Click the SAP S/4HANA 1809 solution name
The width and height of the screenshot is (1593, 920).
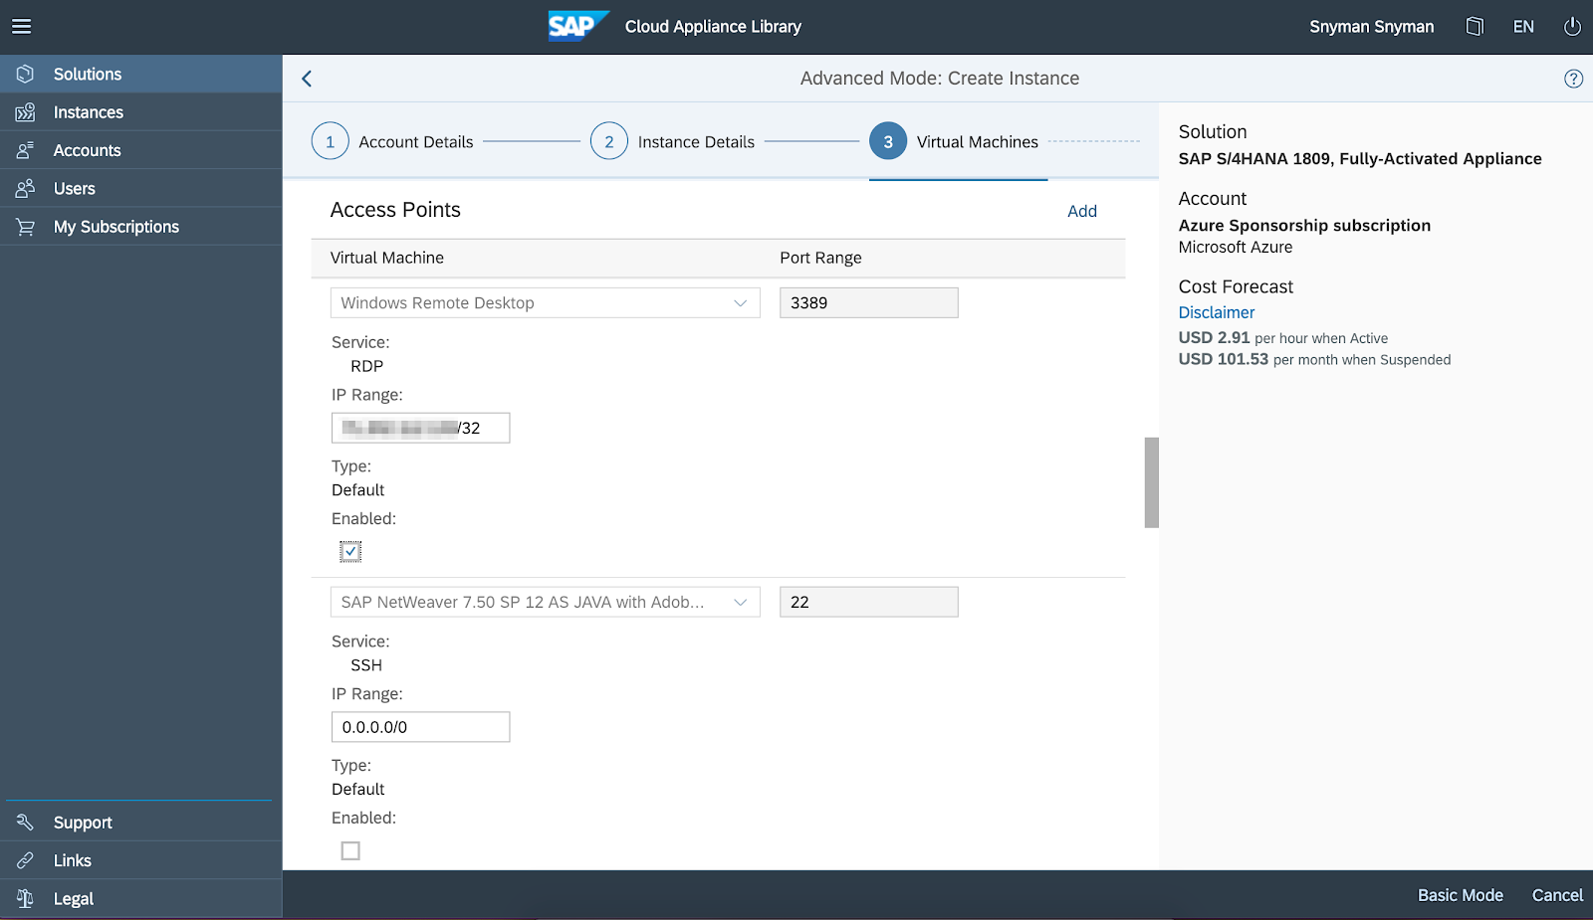(1360, 158)
